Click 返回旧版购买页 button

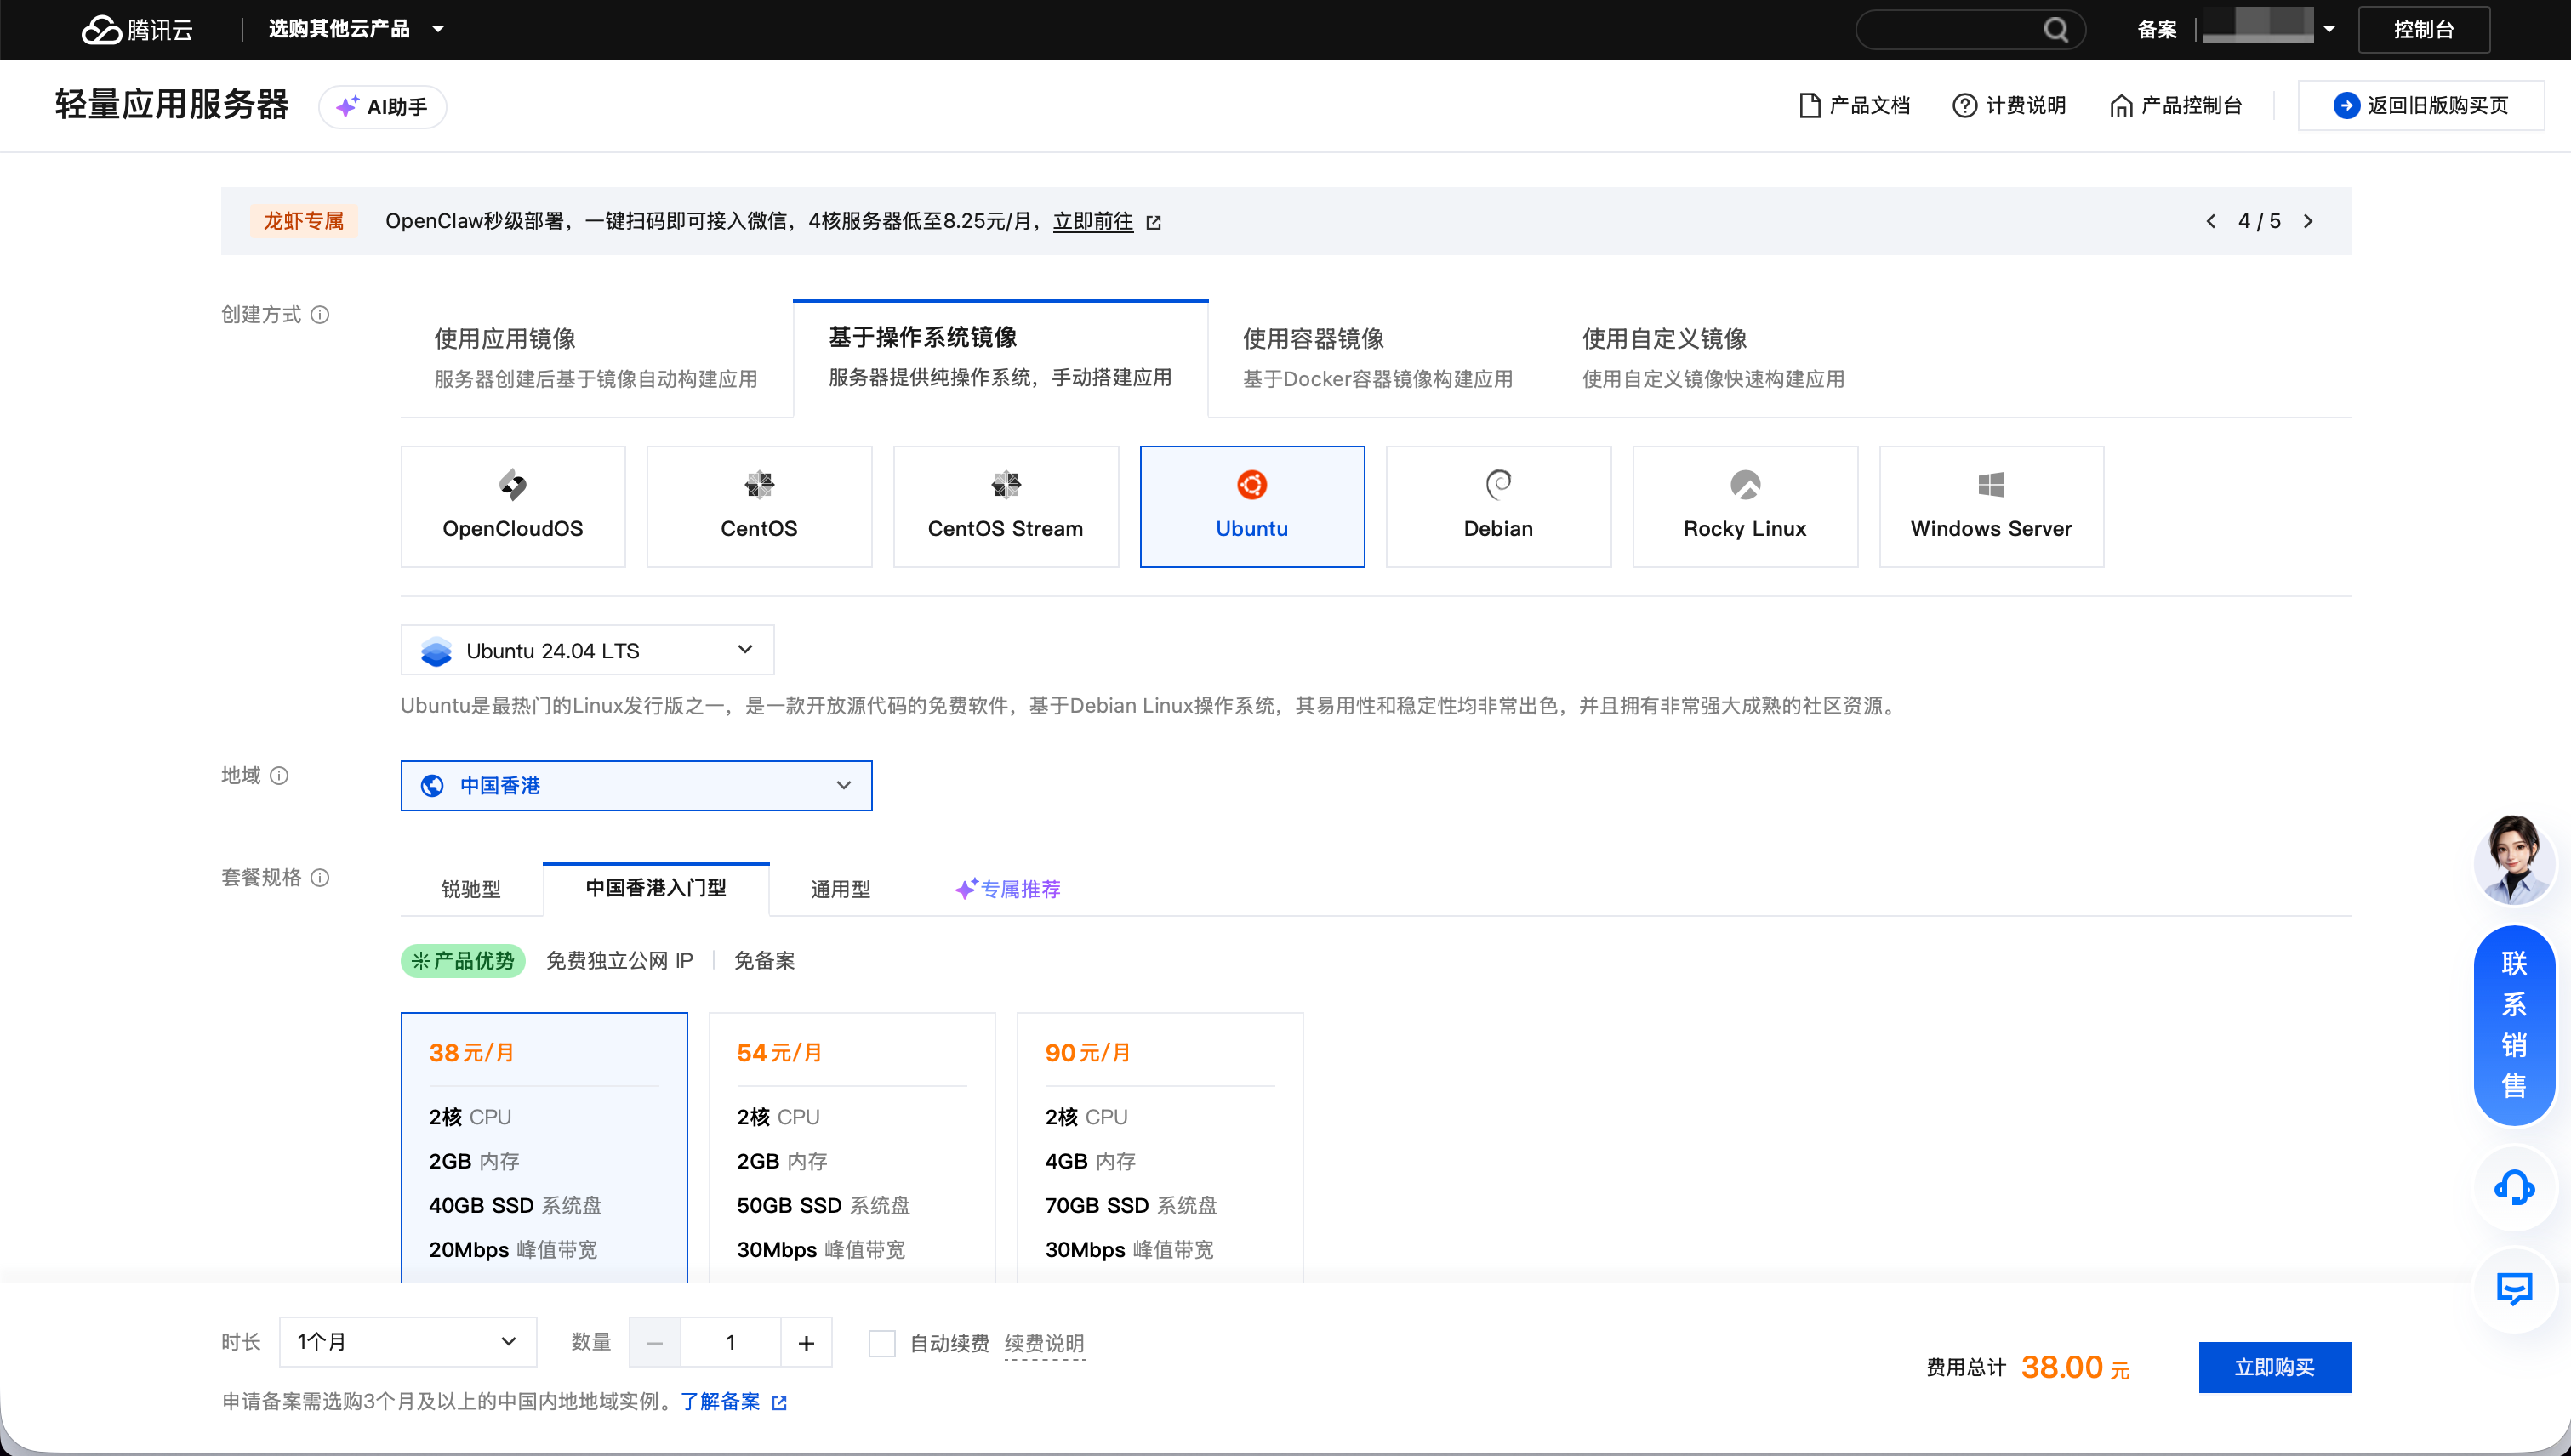(x=2421, y=105)
